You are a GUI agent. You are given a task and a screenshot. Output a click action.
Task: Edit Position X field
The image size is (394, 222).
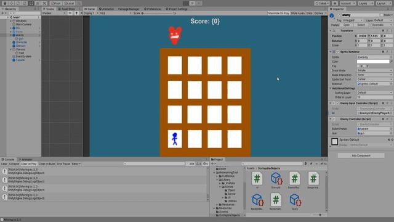click(363, 36)
